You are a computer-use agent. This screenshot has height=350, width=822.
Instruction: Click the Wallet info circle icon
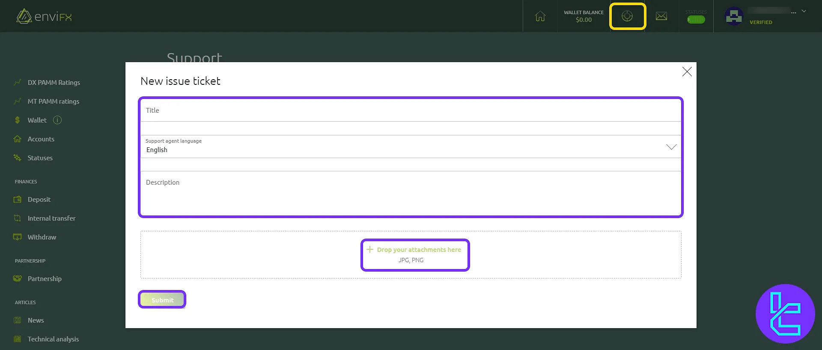(57, 120)
